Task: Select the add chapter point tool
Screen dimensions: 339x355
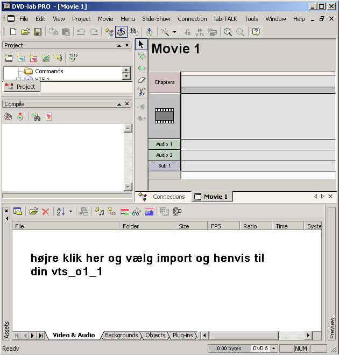Action: click(x=142, y=56)
